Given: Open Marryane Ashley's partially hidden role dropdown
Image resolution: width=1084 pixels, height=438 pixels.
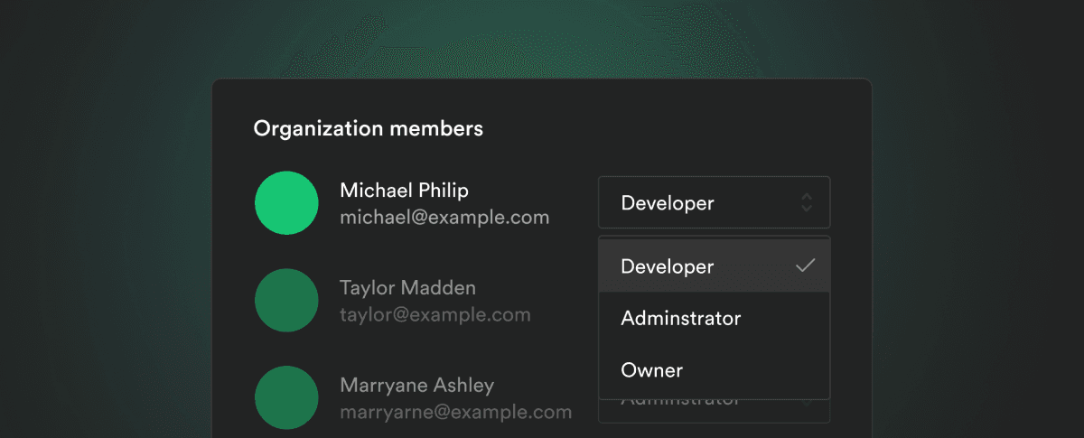Looking at the screenshot, I should (713, 411).
